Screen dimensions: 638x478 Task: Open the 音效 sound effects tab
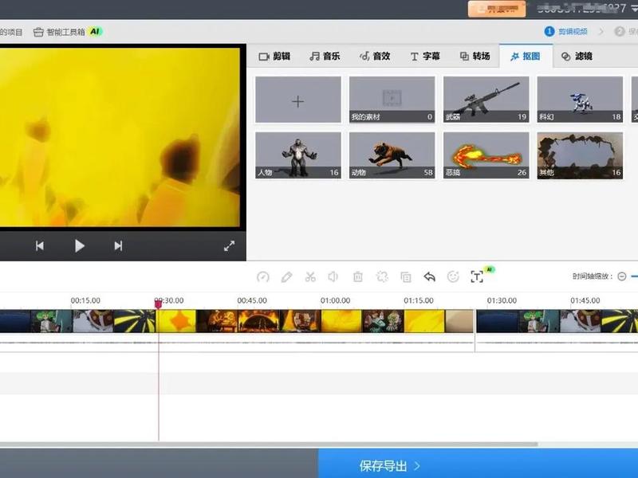point(375,56)
